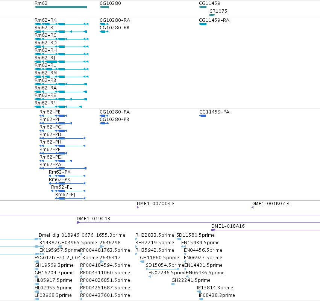Select protein Rm62-PF label
This screenshot has height=301, width=320.
pos(50,150)
